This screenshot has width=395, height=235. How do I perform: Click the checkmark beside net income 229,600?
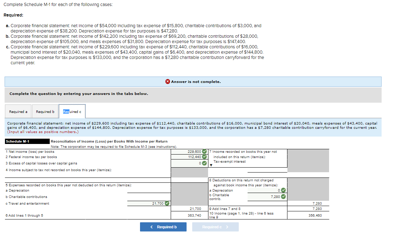pyautogui.click(x=204, y=151)
